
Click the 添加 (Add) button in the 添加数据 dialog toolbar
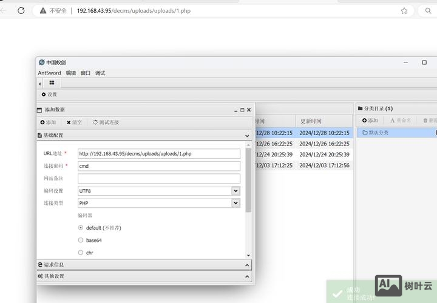coord(48,122)
